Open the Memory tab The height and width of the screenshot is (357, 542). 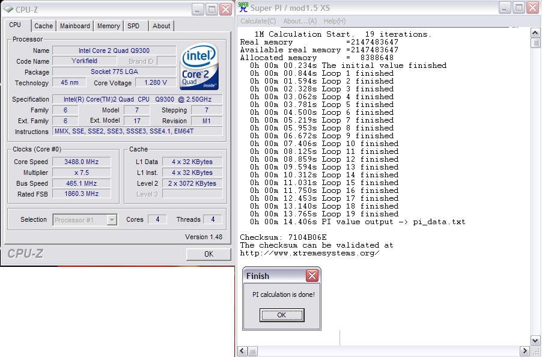click(109, 26)
